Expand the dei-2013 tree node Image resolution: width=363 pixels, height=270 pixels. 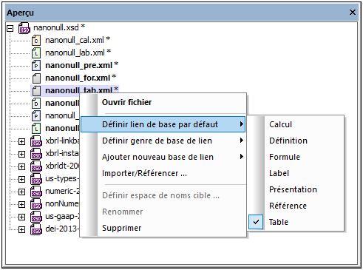(x=22, y=229)
